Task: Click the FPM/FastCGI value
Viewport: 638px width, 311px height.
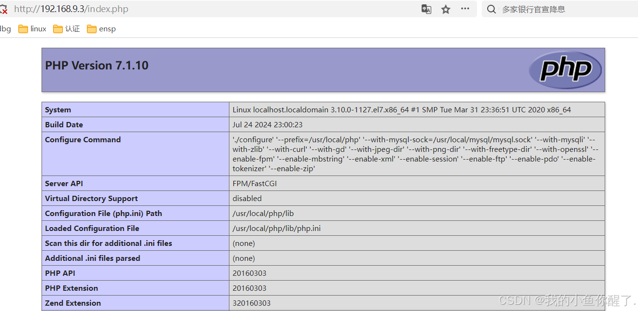Action: tap(255, 184)
